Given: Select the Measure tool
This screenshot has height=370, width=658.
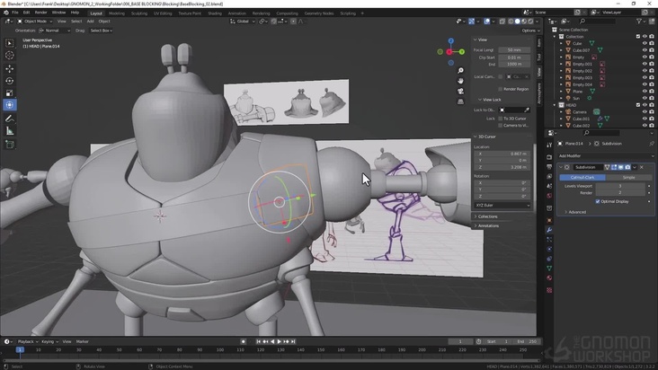Looking at the screenshot, I should (x=9, y=131).
